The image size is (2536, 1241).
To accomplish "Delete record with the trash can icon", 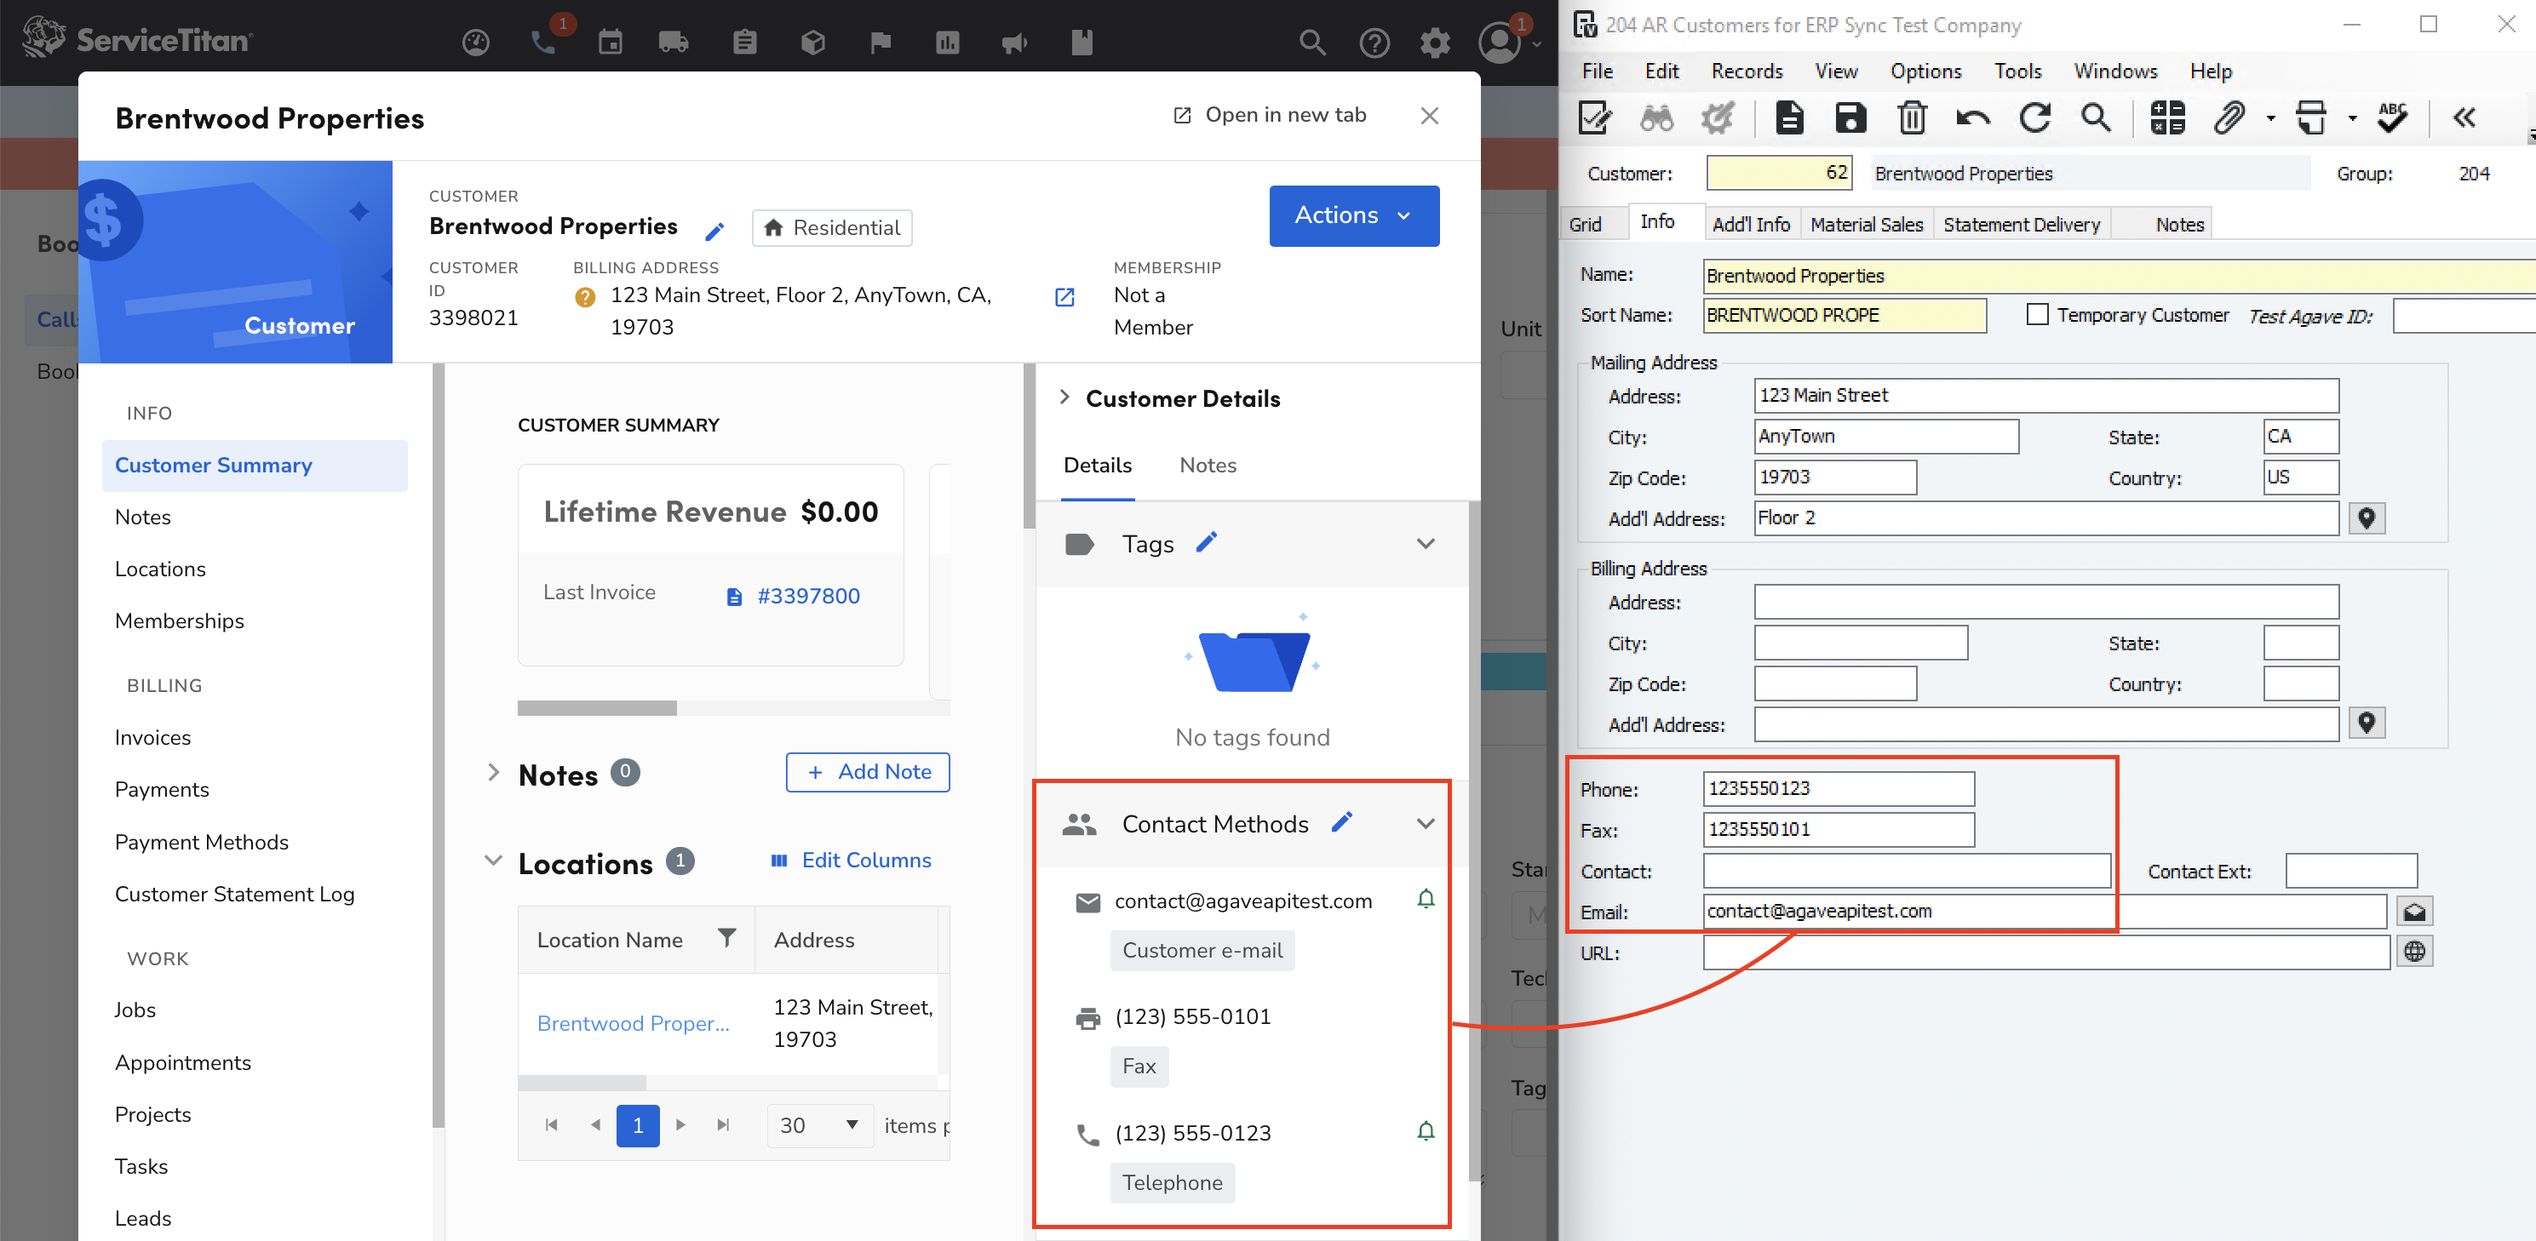I will click(1912, 118).
